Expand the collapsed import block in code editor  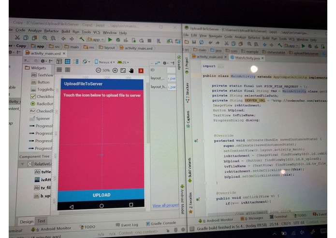coord(220,66)
